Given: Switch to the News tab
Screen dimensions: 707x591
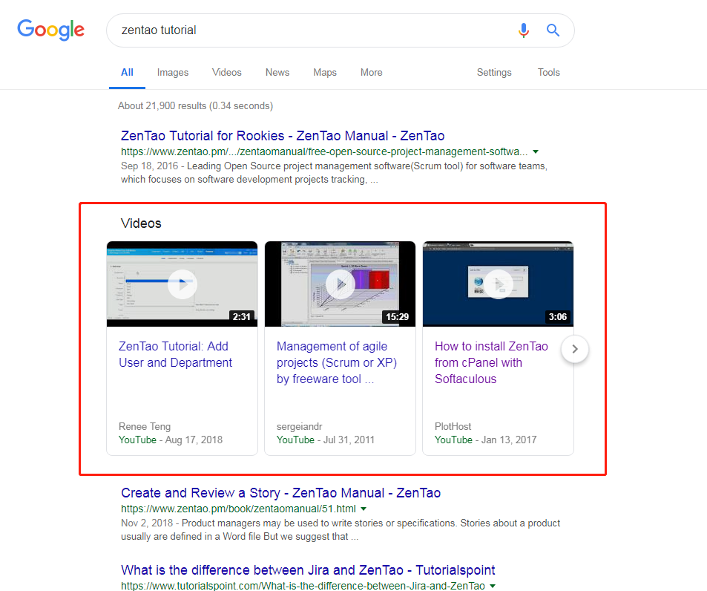Looking at the screenshot, I should tap(277, 72).
